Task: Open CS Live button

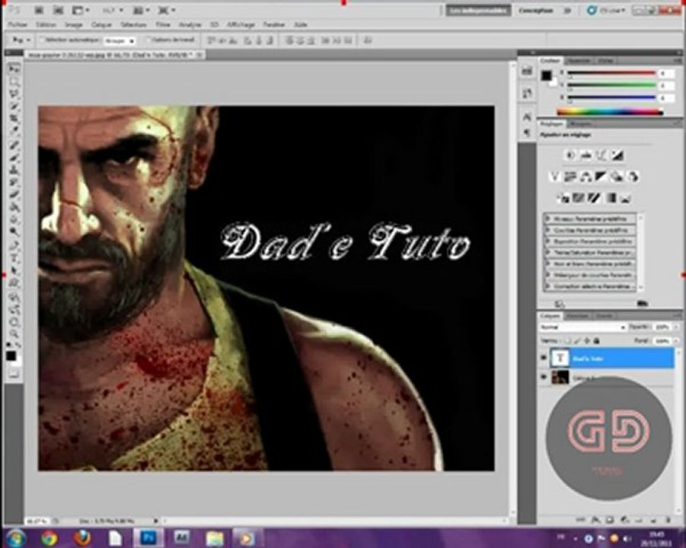Action: click(x=606, y=11)
